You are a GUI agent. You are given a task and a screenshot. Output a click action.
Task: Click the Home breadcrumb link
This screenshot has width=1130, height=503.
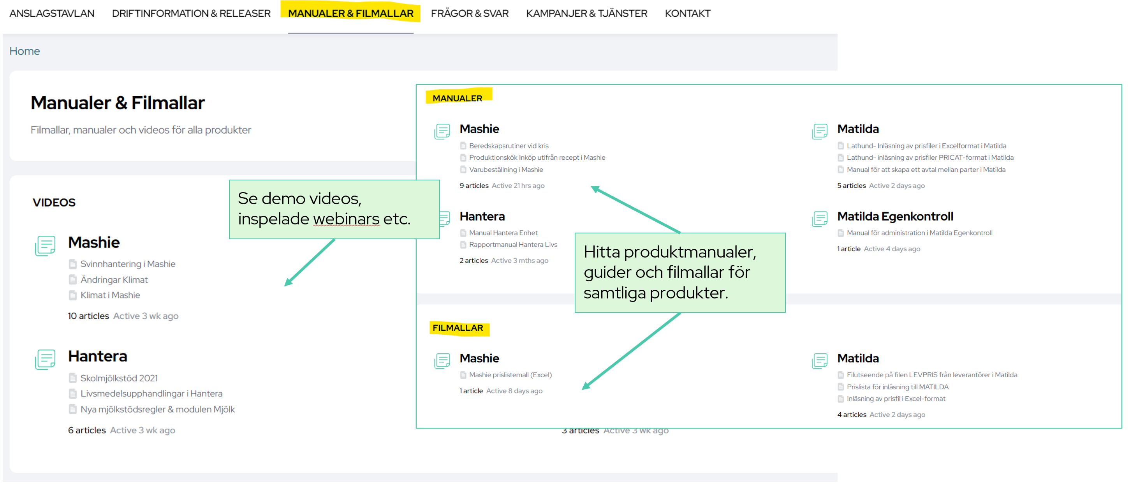coord(25,51)
